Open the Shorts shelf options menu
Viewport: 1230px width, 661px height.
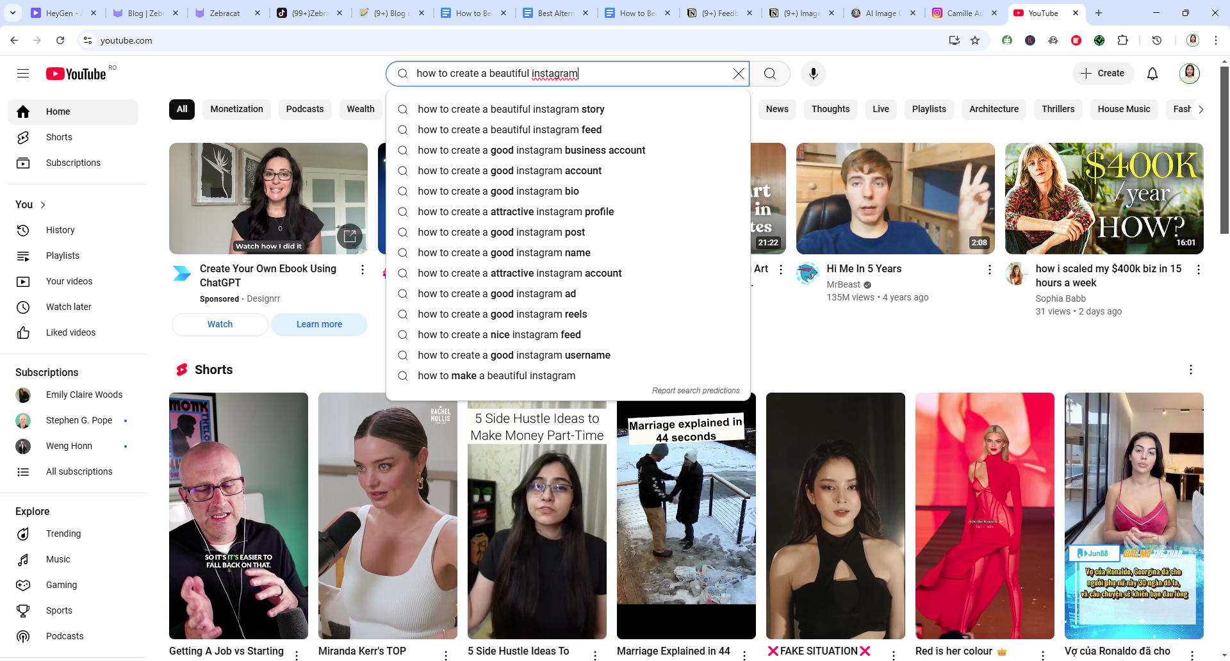(1191, 370)
